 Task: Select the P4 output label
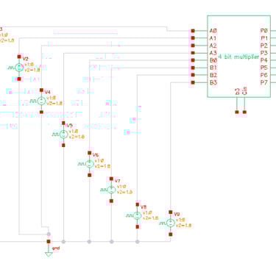click(x=263, y=60)
